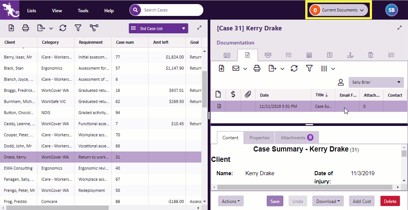The width and height of the screenshot is (408, 210).
Task: Click the email envelope icon in documentation toolbar
Action: pyautogui.click(x=236, y=69)
